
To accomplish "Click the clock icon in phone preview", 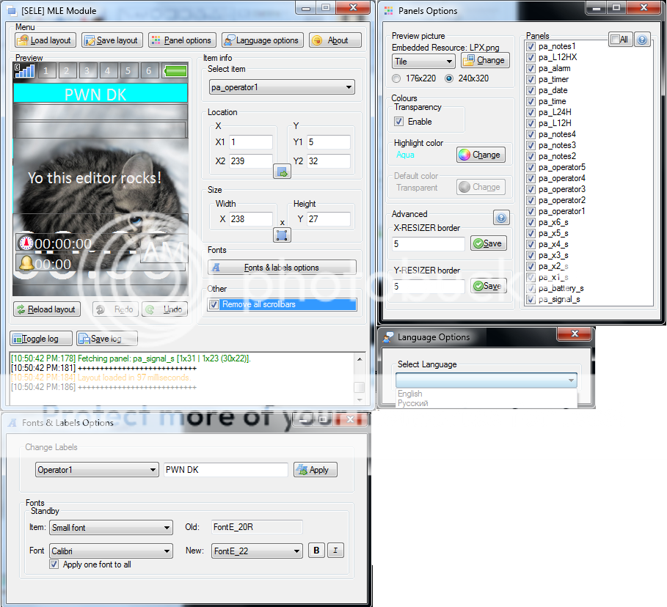I will click(26, 243).
